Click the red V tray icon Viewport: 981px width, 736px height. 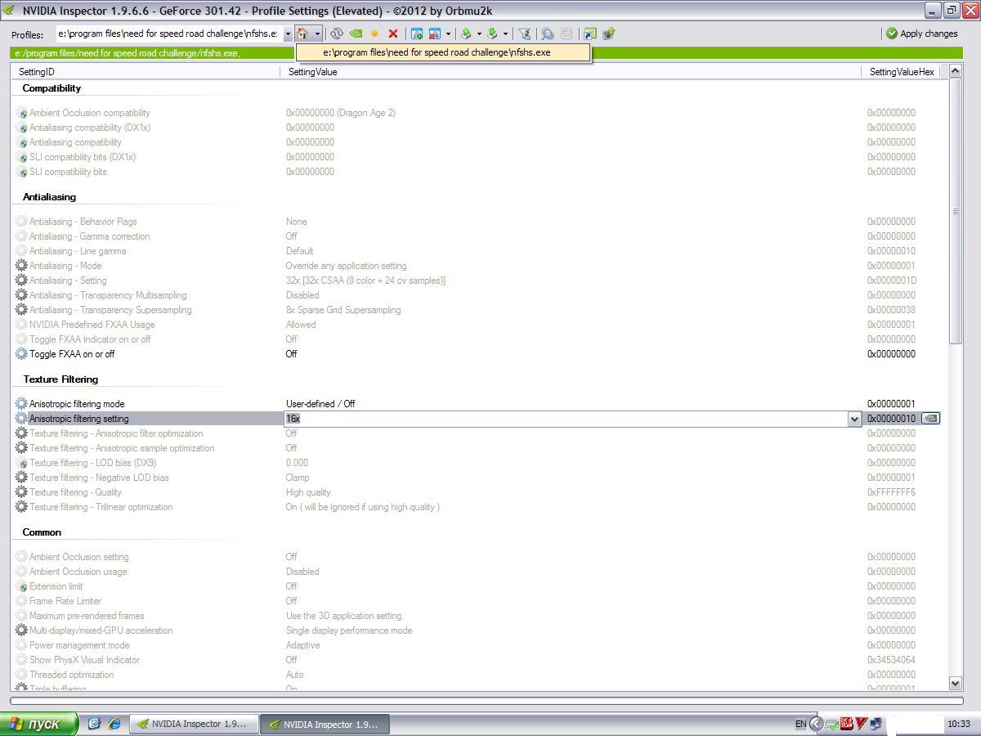click(862, 724)
